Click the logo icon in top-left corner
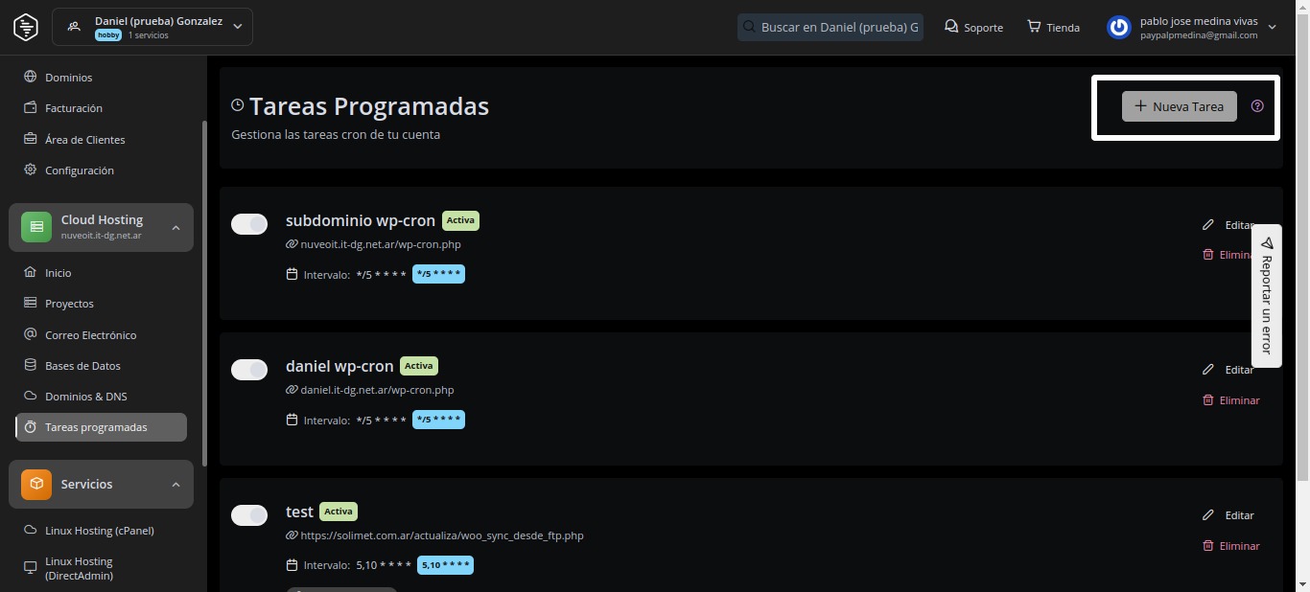 [x=26, y=27]
